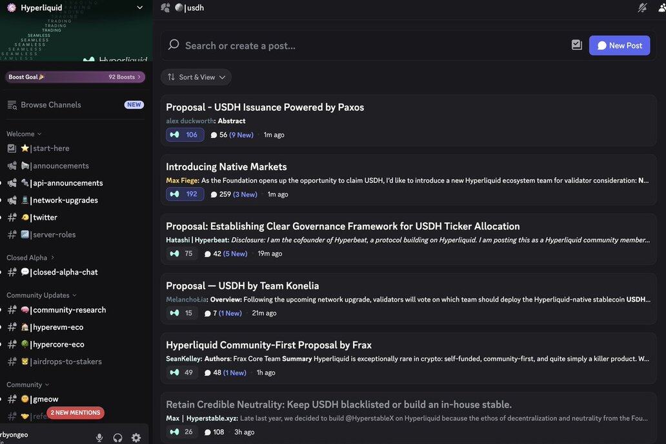This screenshot has height=444, width=666.
Task: Open Browse Channels
Action: pos(75,105)
